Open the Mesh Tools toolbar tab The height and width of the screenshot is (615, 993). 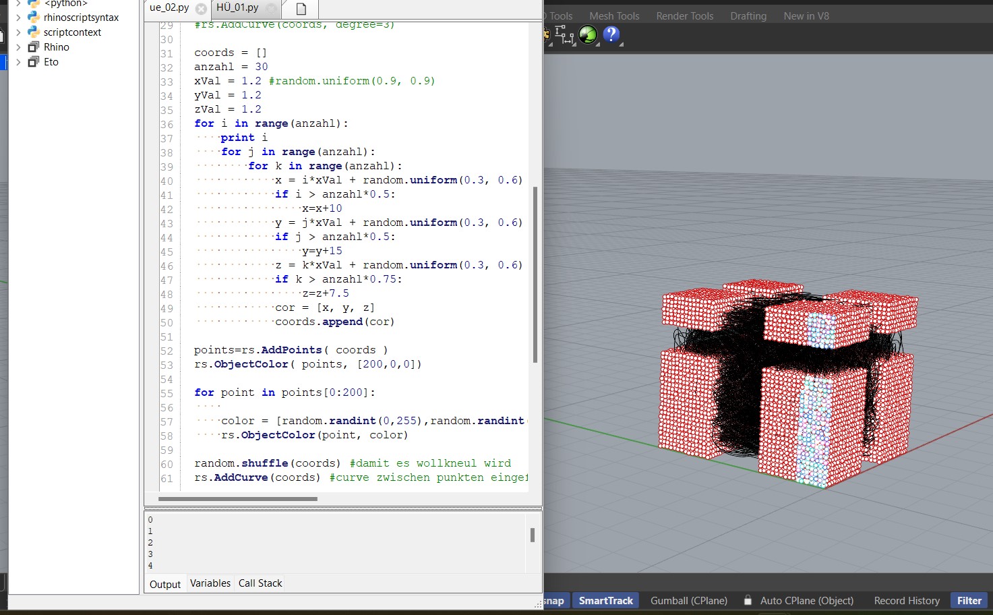(x=614, y=16)
